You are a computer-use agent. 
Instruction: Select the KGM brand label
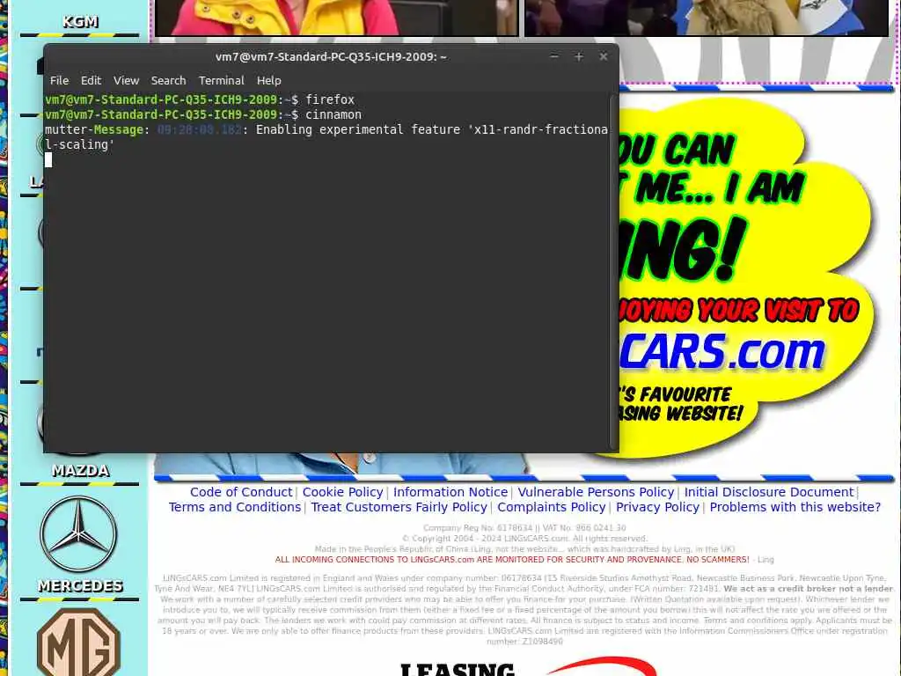80,22
